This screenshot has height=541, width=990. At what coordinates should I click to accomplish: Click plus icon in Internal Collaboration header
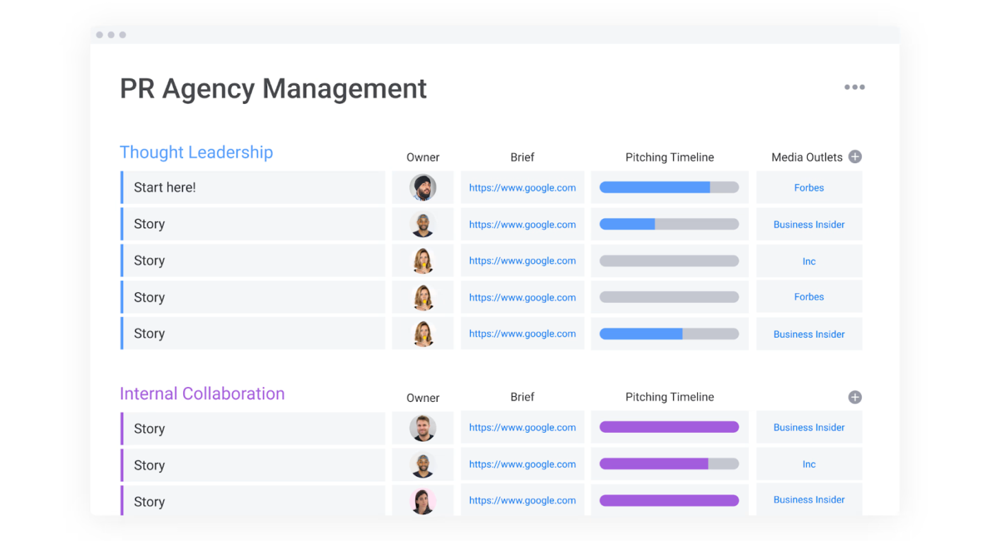pos(855,397)
